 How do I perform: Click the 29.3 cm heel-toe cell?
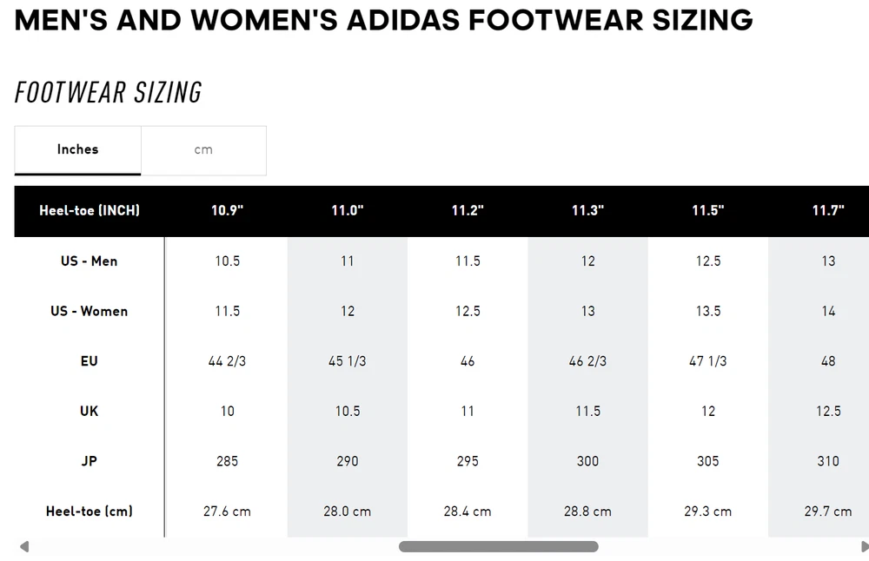point(707,511)
